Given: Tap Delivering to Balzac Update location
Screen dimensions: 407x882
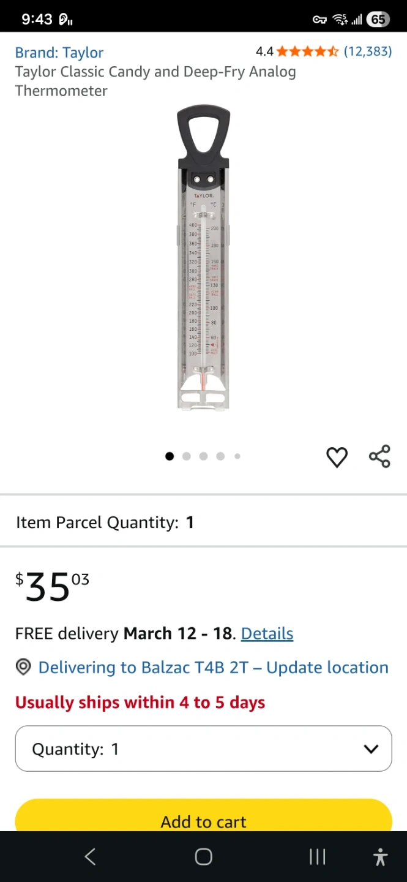Looking at the screenshot, I should point(213,667).
